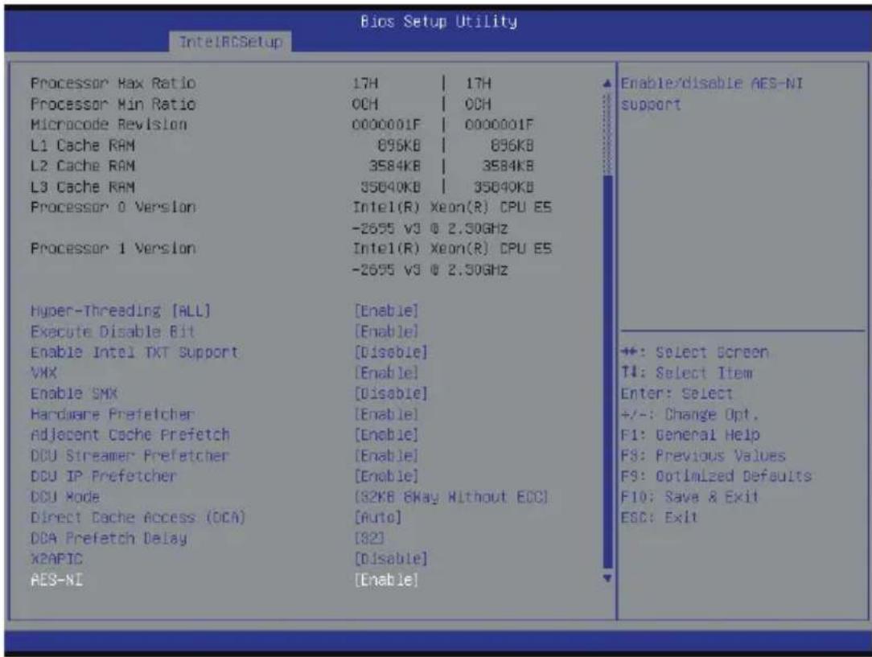Select Hardware Prefetcher setting
This screenshot has width=872, height=657.
[113, 414]
